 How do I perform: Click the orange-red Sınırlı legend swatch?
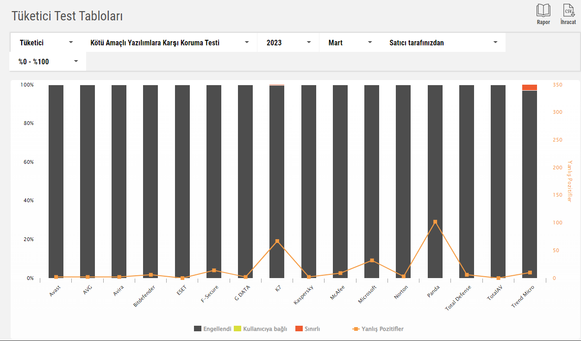299,329
